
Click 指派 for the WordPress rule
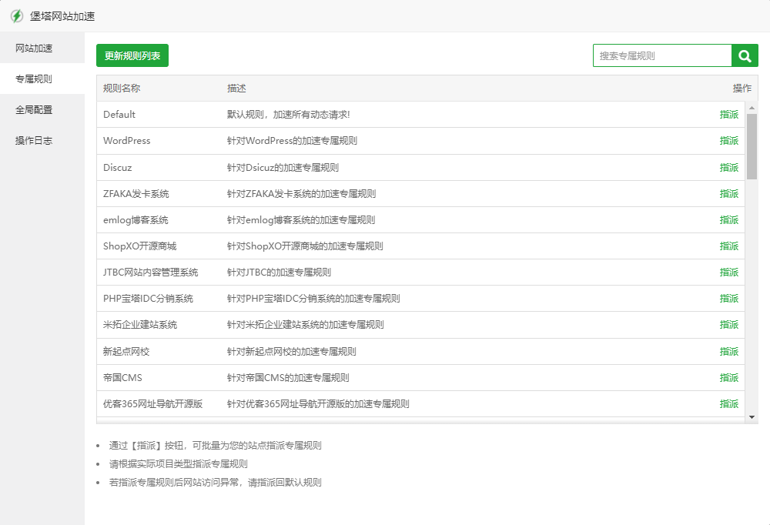click(728, 140)
